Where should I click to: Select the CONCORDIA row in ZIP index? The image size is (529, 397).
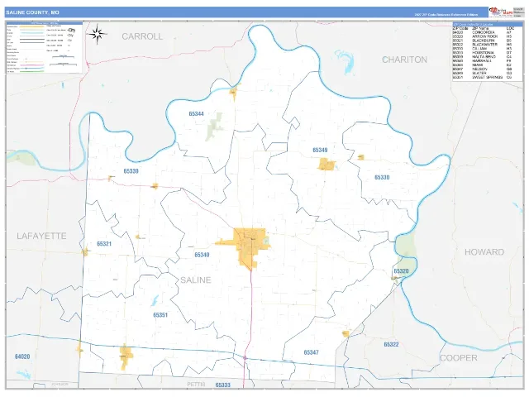click(x=483, y=32)
